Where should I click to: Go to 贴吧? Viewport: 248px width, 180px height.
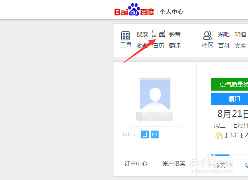[x=224, y=34]
